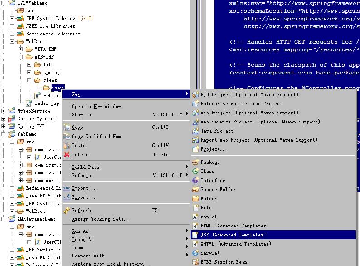Choose Open in New Window
Screen dimensions: 360x266
coord(126,106)
